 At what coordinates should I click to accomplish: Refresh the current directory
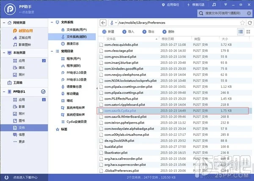(250, 23)
